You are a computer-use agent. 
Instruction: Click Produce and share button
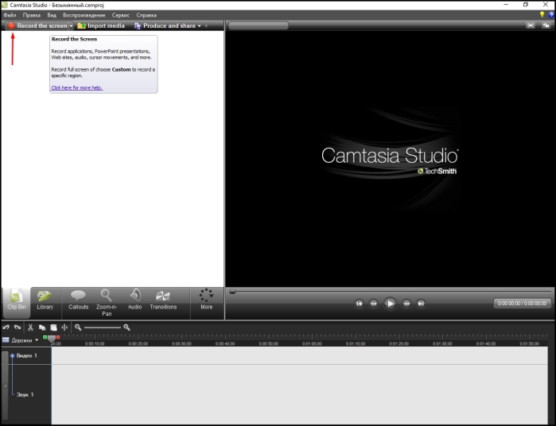165,26
